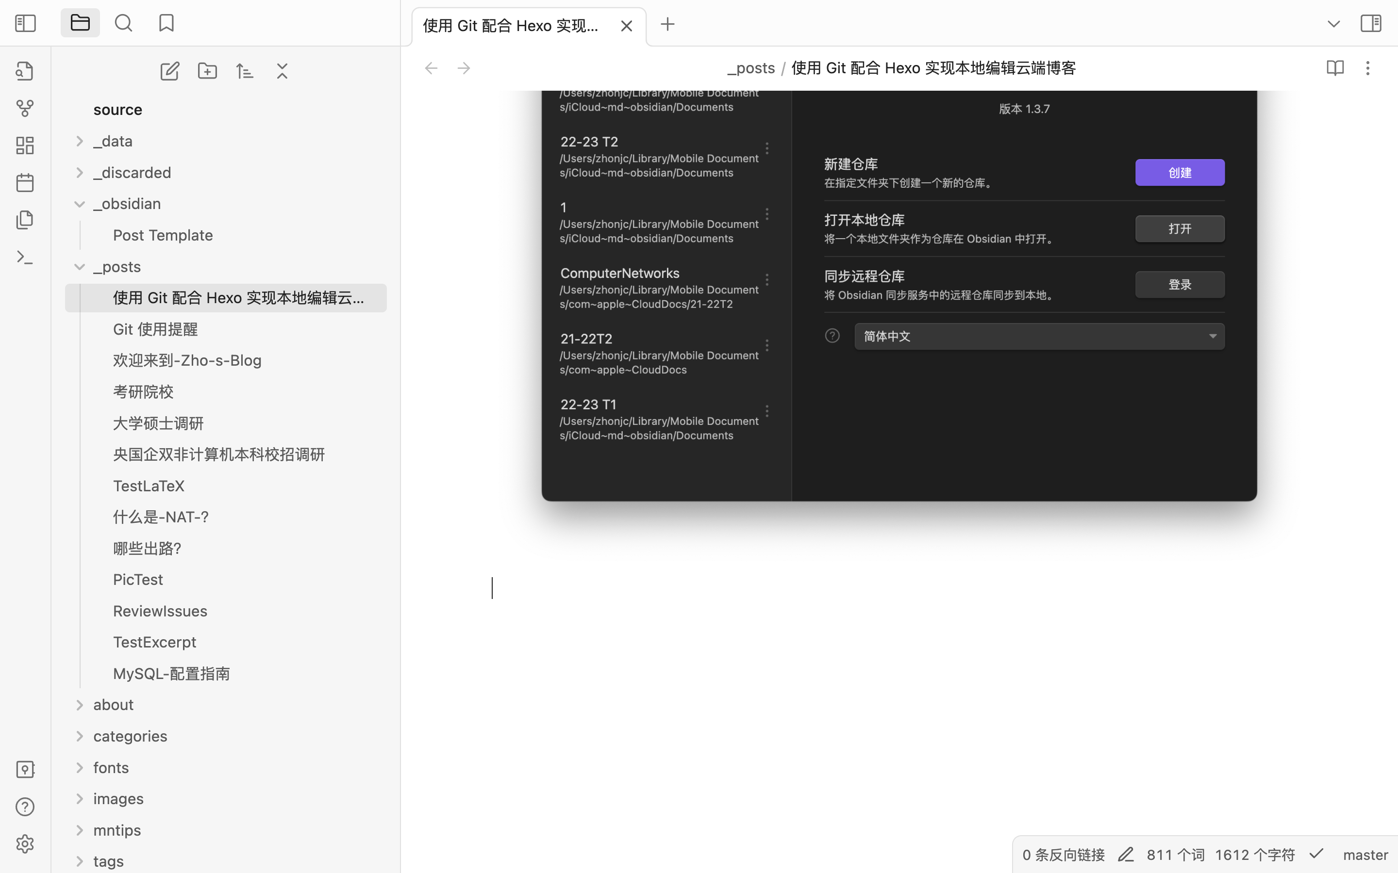The image size is (1398, 873).
Task: Open the daily note calendar icon
Action: pyautogui.click(x=25, y=182)
